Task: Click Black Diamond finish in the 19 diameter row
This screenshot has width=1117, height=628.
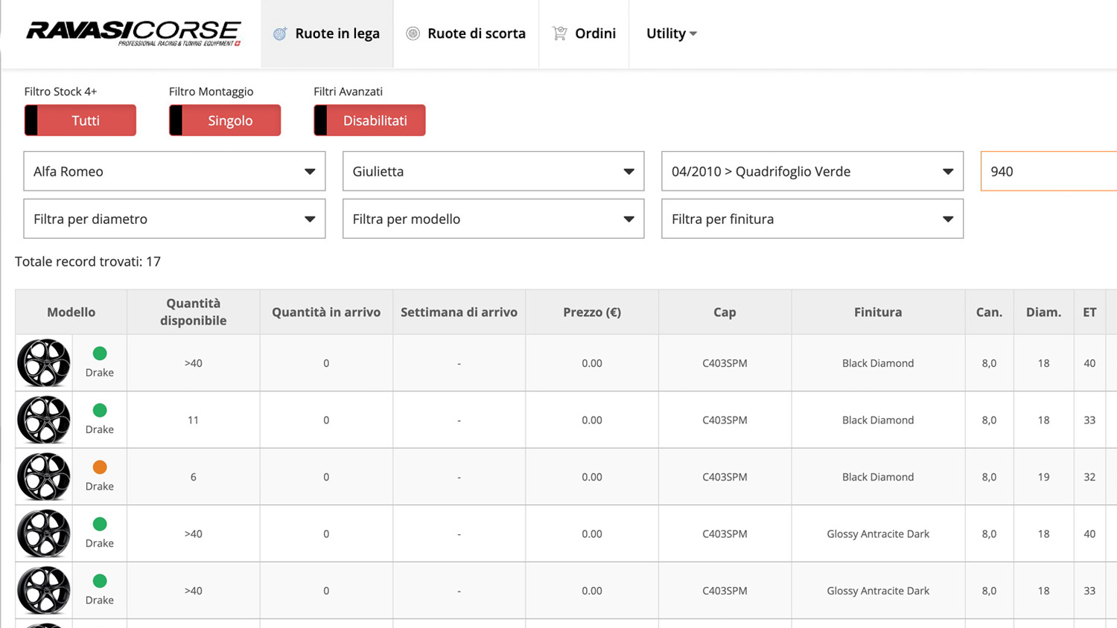Action: click(878, 477)
